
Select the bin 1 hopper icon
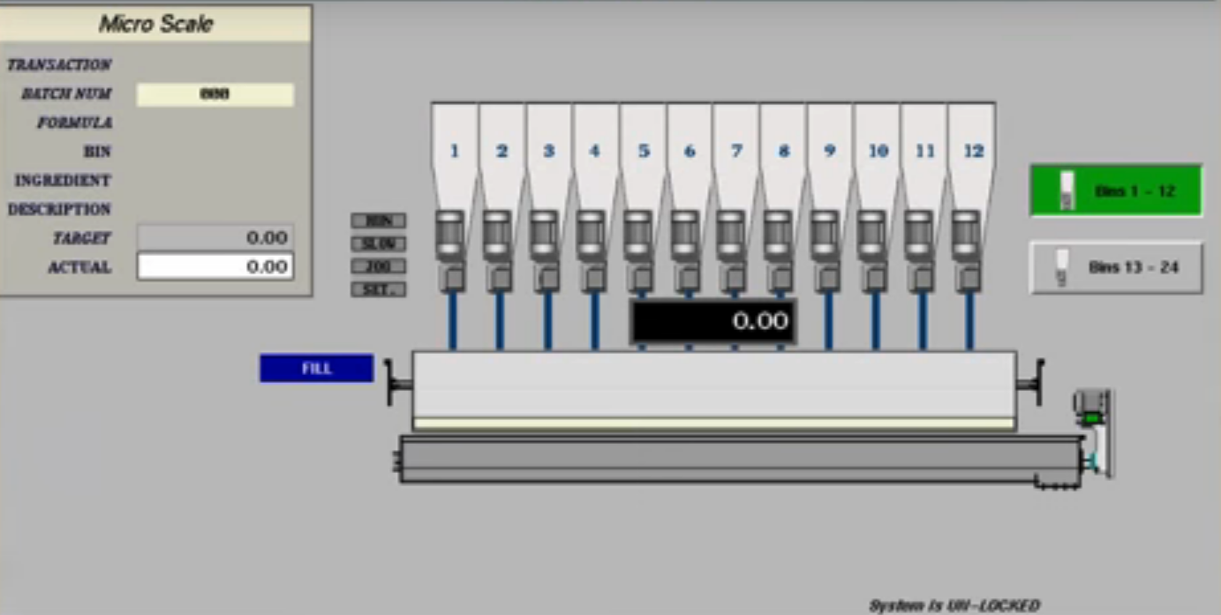tap(454, 150)
